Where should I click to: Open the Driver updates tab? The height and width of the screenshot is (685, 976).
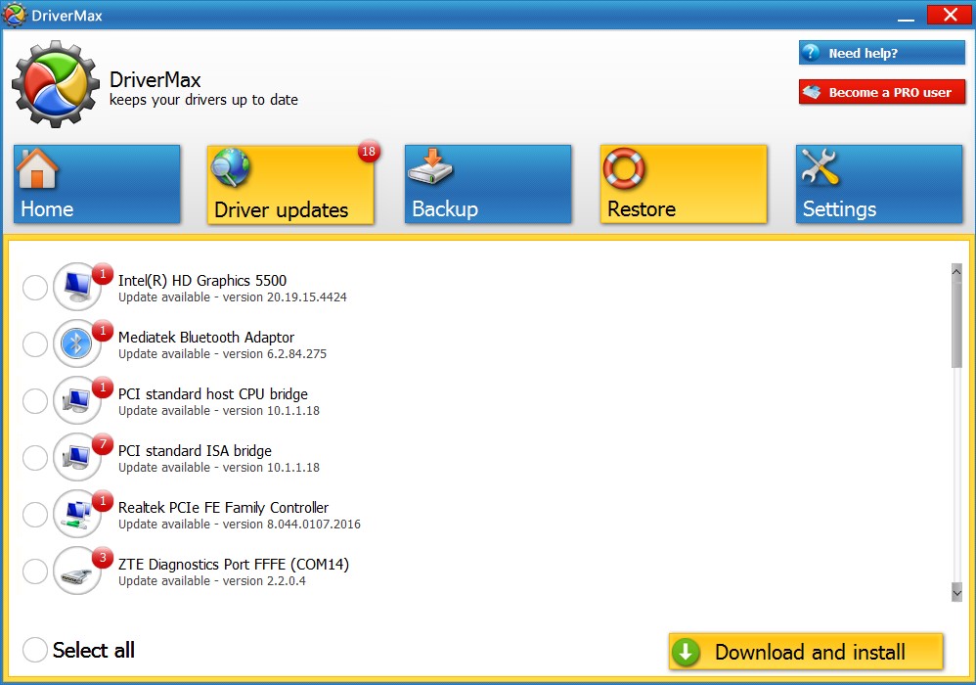(x=290, y=184)
